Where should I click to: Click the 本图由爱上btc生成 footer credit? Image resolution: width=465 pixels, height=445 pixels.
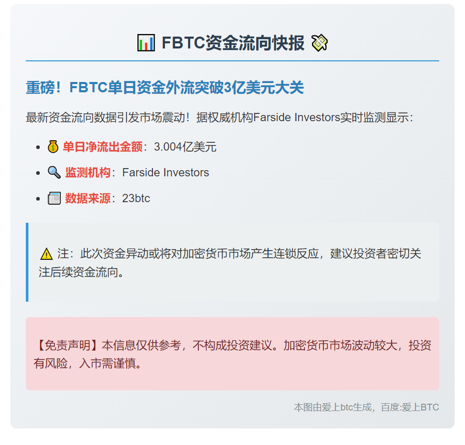point(366,407)
